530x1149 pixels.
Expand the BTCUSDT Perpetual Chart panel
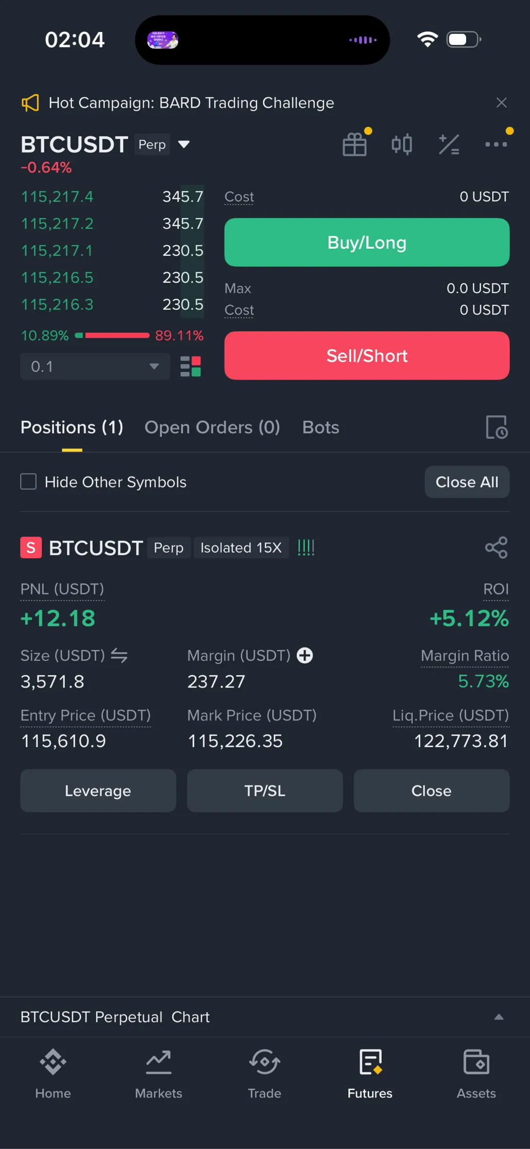pos(499,1017)
